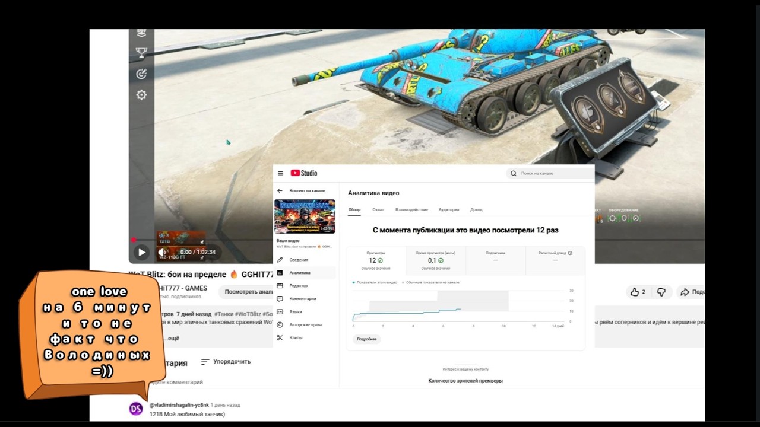Switch to the 'Обзор' analytics tab
Screen dimensions: 760x427
pos(354,209)
